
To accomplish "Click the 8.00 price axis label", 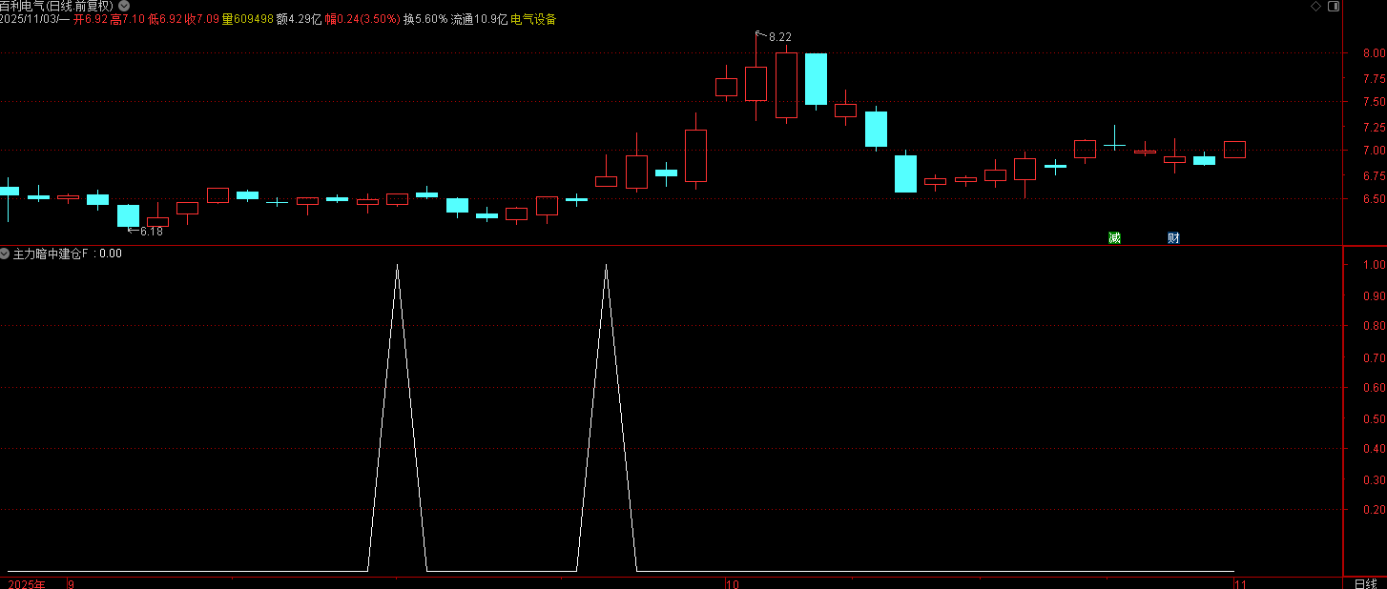I will tap(1374, 53).
